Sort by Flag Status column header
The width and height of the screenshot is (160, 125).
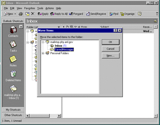[75, 27]
